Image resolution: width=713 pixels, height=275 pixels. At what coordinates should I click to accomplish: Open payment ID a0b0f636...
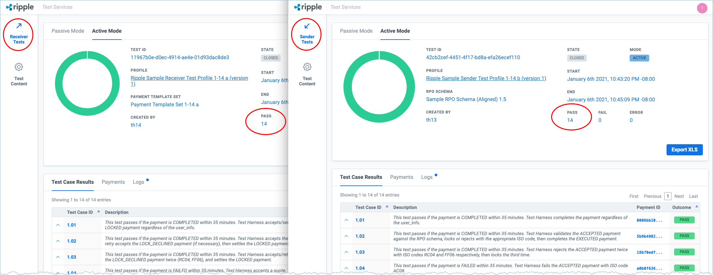650,268
